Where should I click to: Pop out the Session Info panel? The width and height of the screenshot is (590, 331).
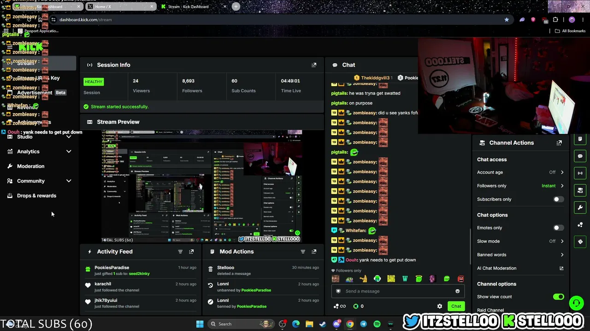click(x=314, y=65)
